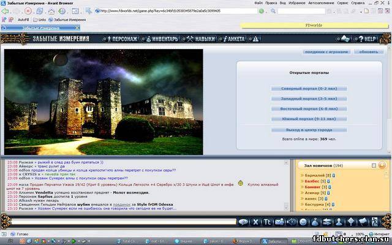Click the browser History icon
Screen dimensions: 392x245
pyautogui.click(x=62, y=11)
